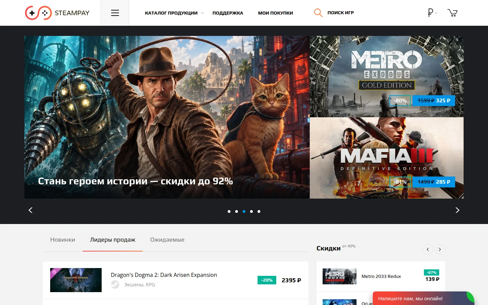Show next banner slide

coord(457,210)
